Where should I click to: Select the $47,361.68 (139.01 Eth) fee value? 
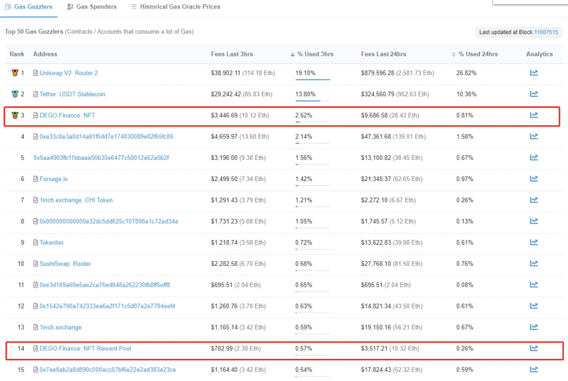click(x=393, y=137)
